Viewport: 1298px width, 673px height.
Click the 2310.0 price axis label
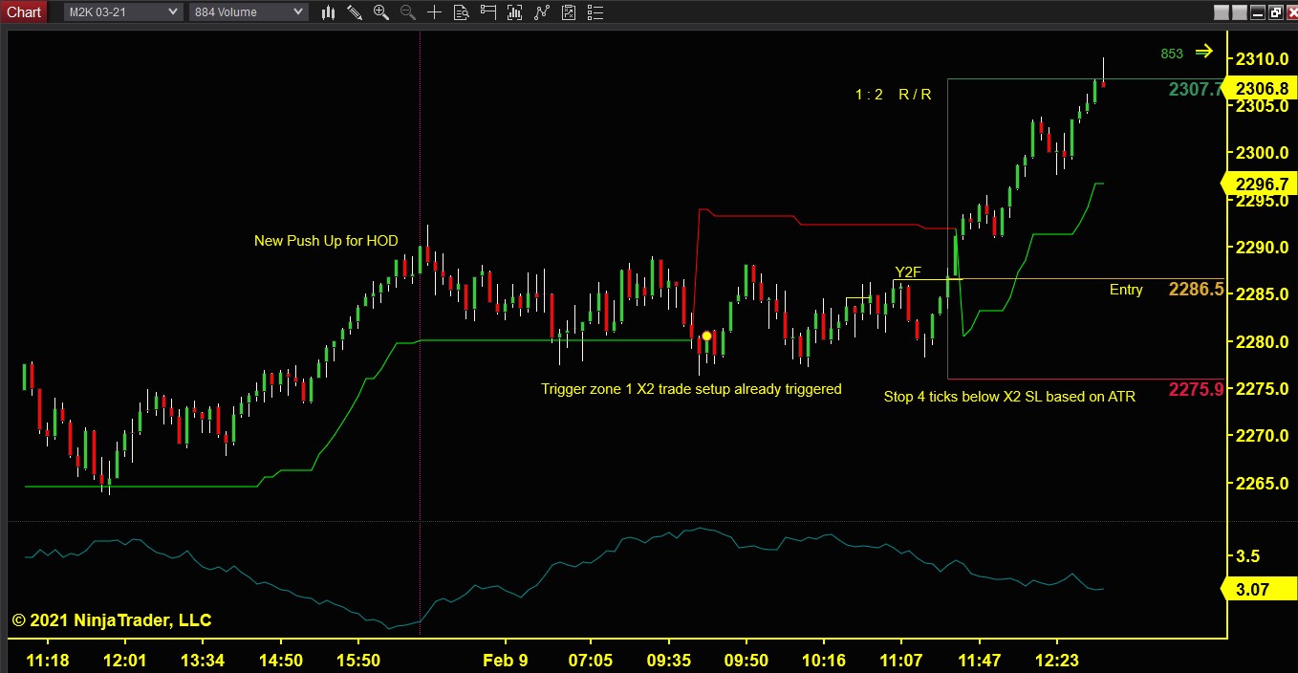pyautogui.click(x=1262, y=59)
